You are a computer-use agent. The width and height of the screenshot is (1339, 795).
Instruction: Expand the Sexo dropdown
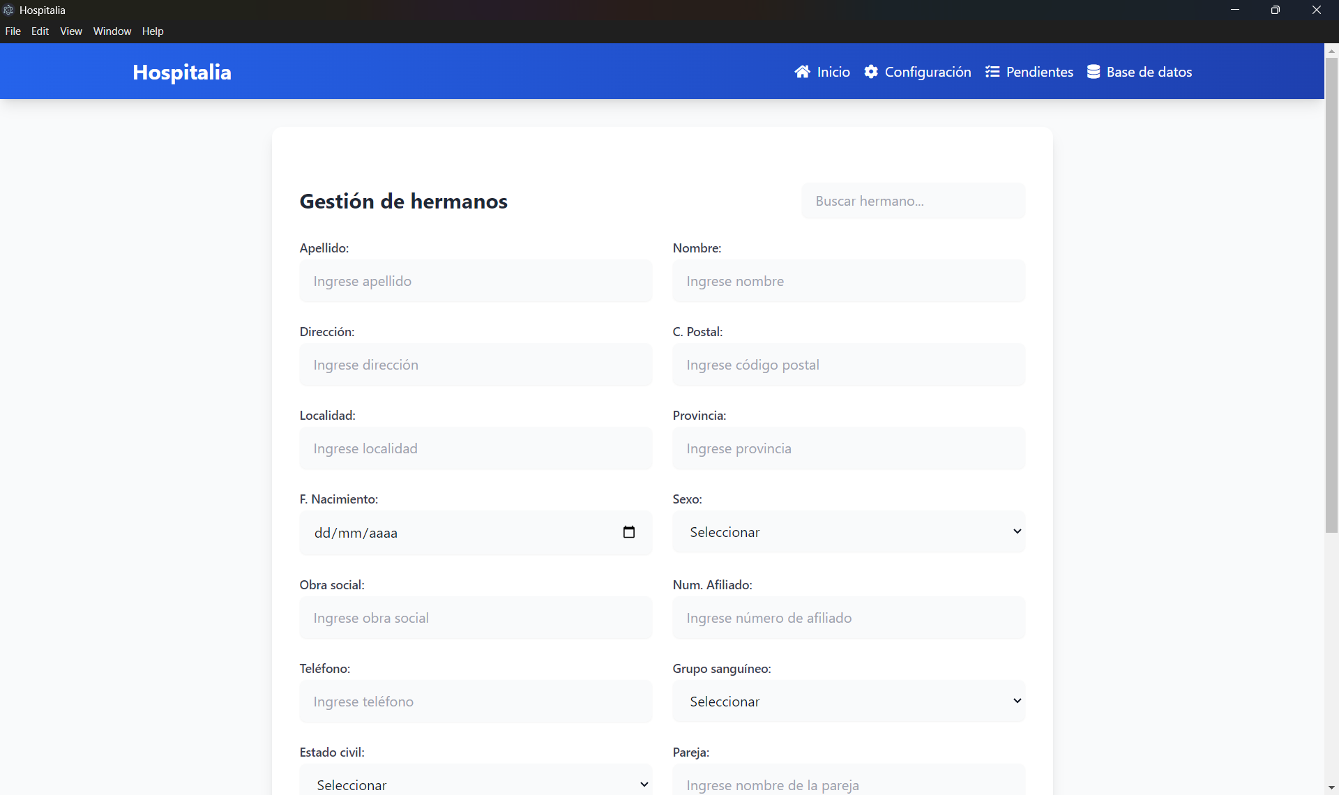[849, 532]
